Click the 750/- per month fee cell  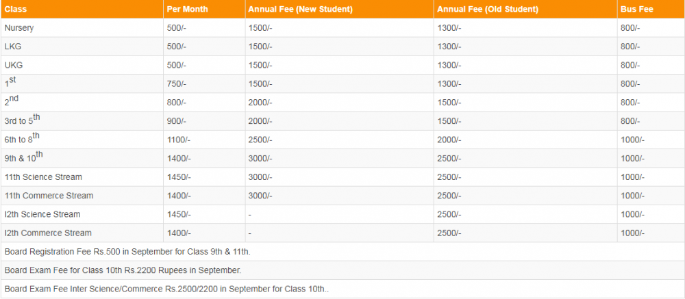click(x=176, y=84)
